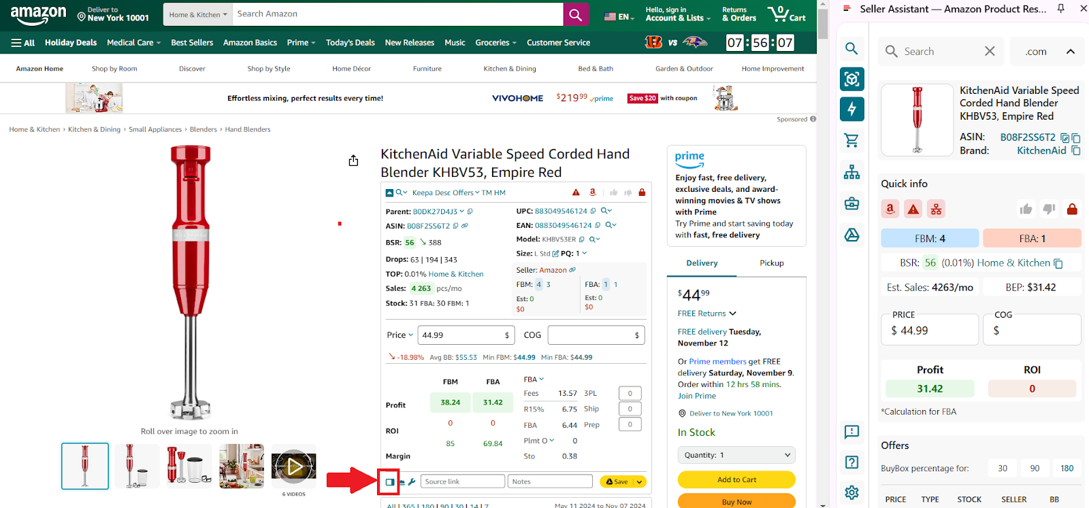This screenshot has height=508, width=1089.
Task: Click Amazon logo icon in widget header
Action: pos(593,192)
